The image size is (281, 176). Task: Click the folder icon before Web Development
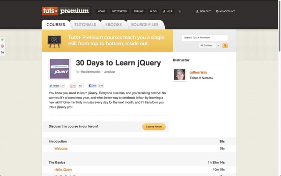pos(78,71)
